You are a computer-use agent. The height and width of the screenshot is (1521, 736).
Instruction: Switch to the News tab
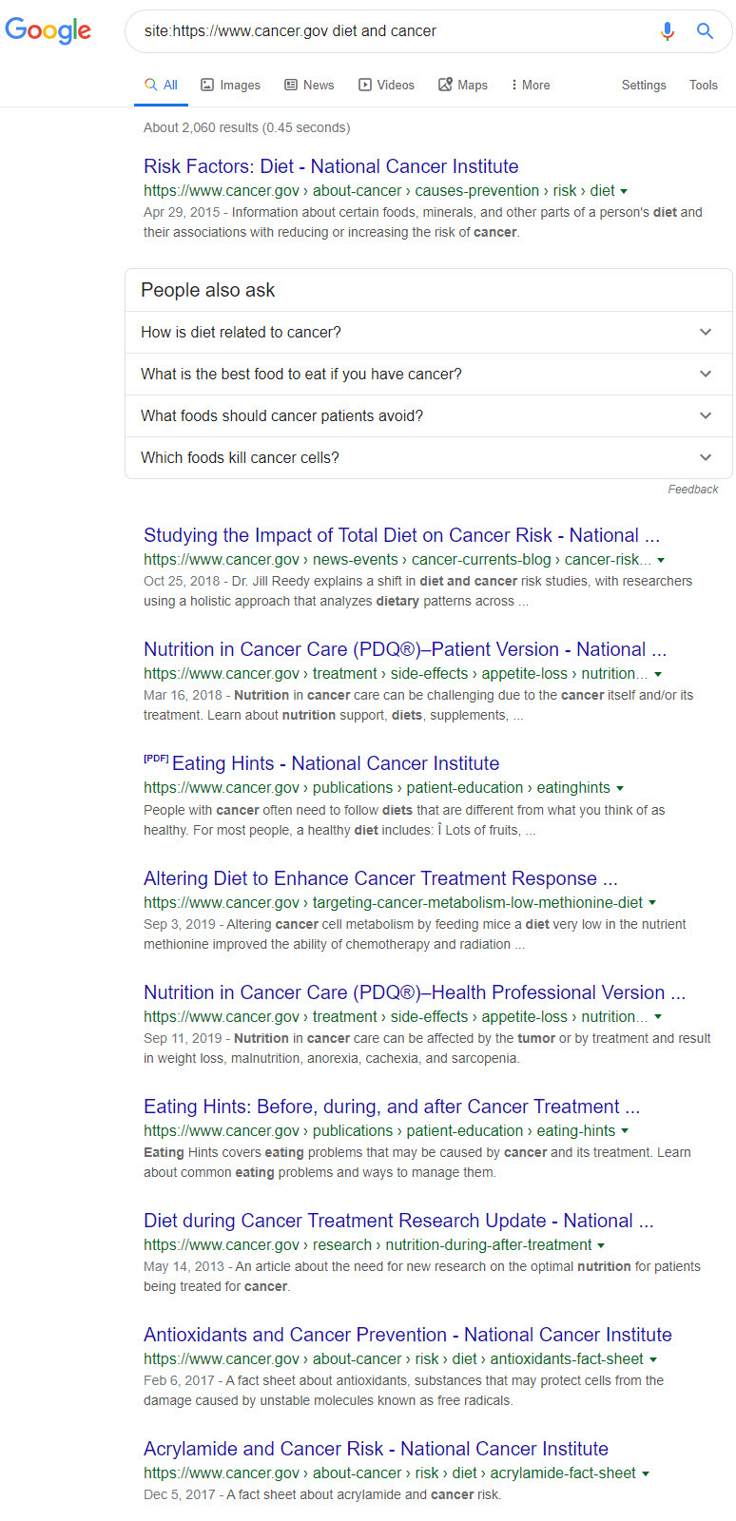pos(309,85)
